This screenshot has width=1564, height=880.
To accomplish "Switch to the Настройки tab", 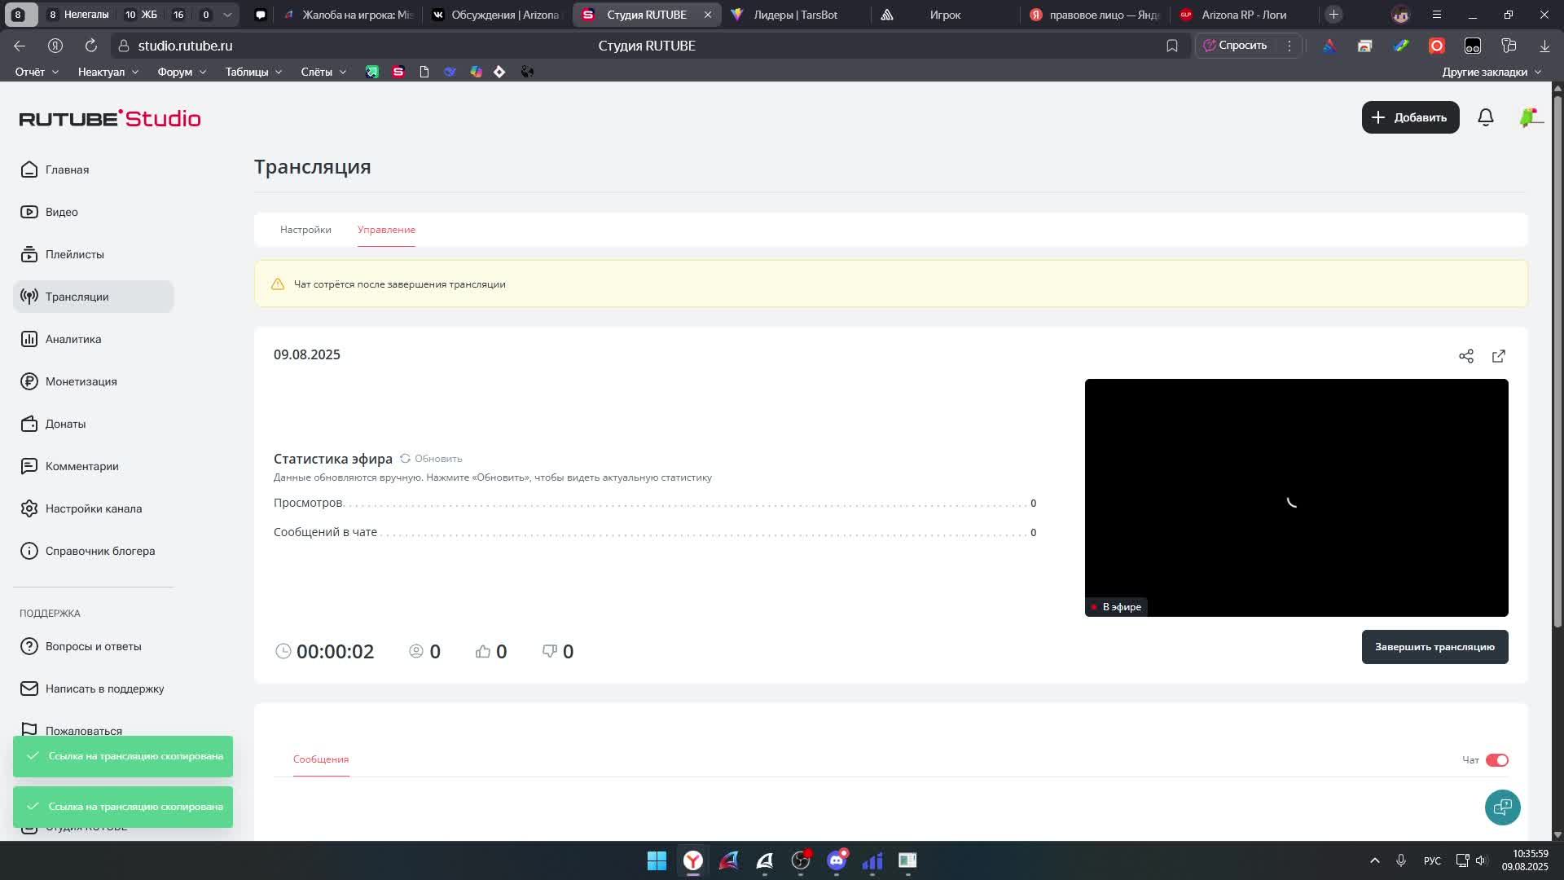I will 305,230.
